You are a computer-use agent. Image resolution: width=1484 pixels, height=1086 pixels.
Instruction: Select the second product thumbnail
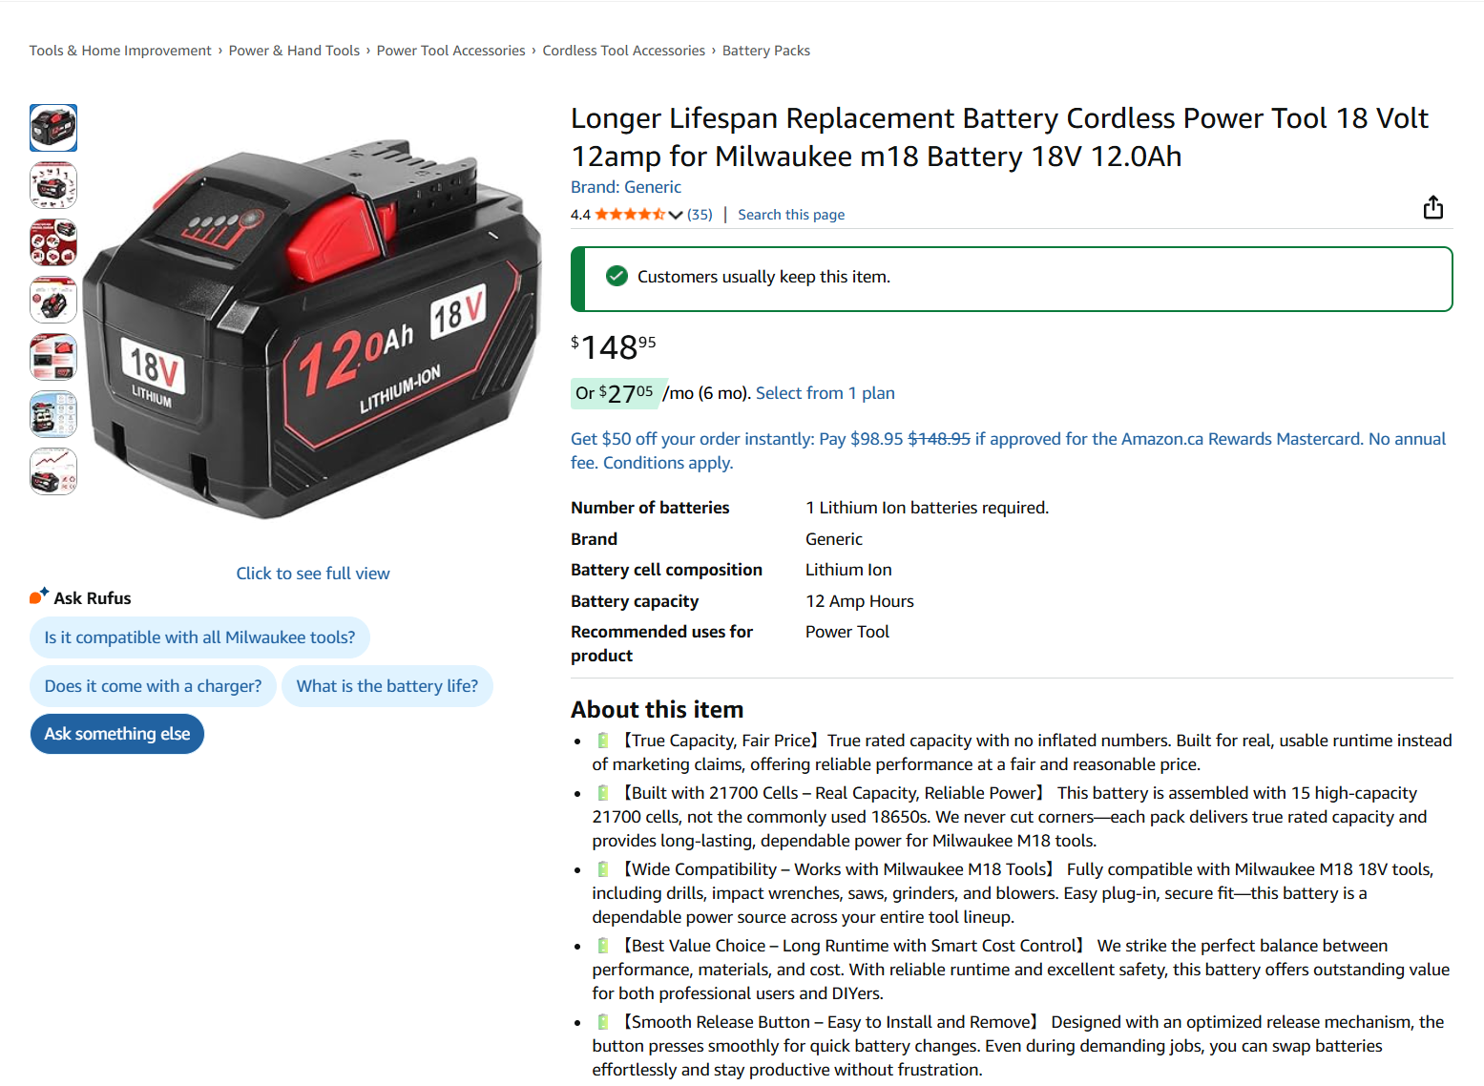pos(53,185)
